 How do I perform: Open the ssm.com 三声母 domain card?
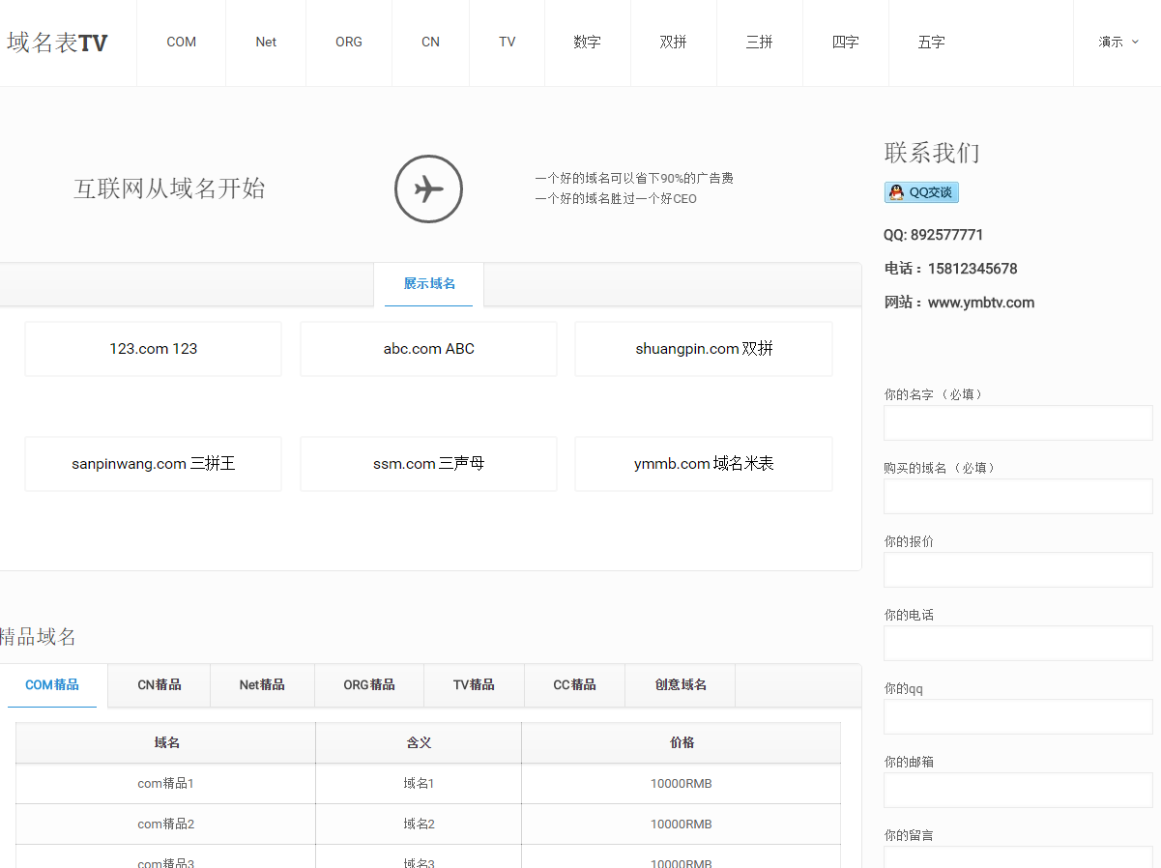pyautogui.click(x=429, y=464)
